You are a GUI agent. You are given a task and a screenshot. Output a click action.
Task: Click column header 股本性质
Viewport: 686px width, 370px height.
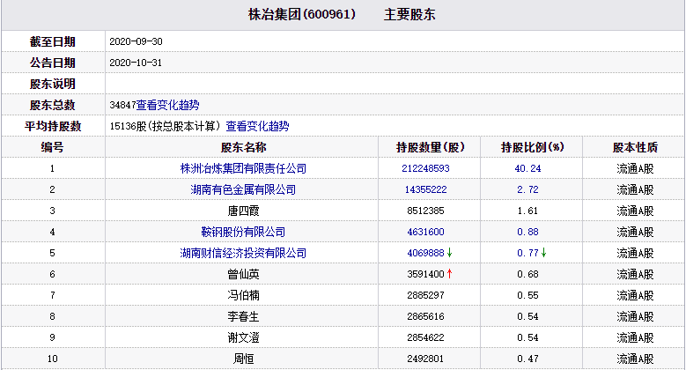[635, 147]
